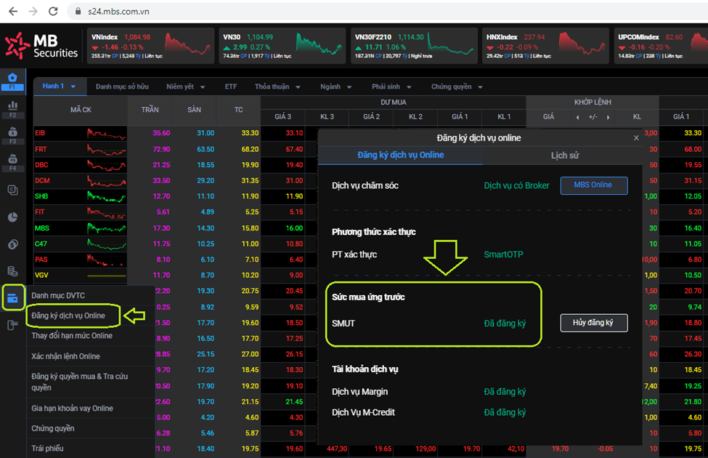Image resolution: width=708 pixels, height=458 pixels.
Task: Expand the Niêm yết dropdown
Action: pyautogui.click(x=203, y=87)
